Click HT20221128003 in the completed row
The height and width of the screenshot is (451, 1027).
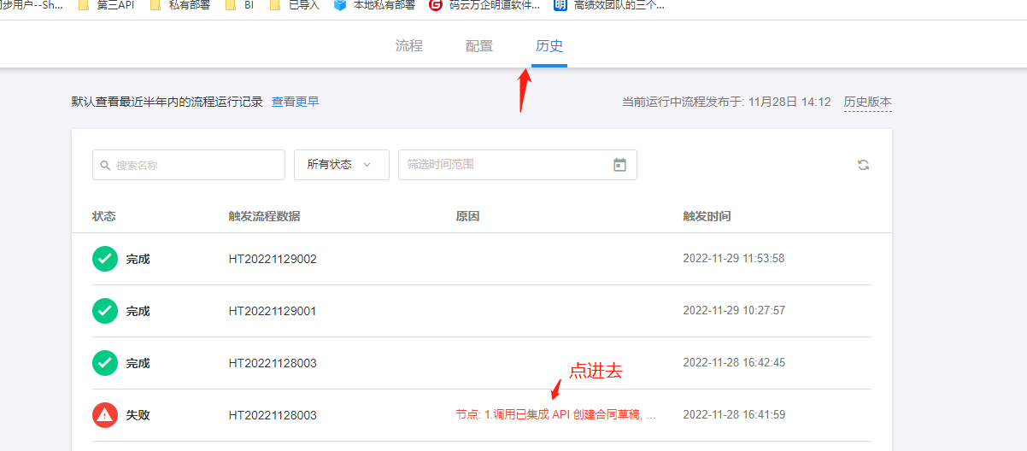[273, 363]
